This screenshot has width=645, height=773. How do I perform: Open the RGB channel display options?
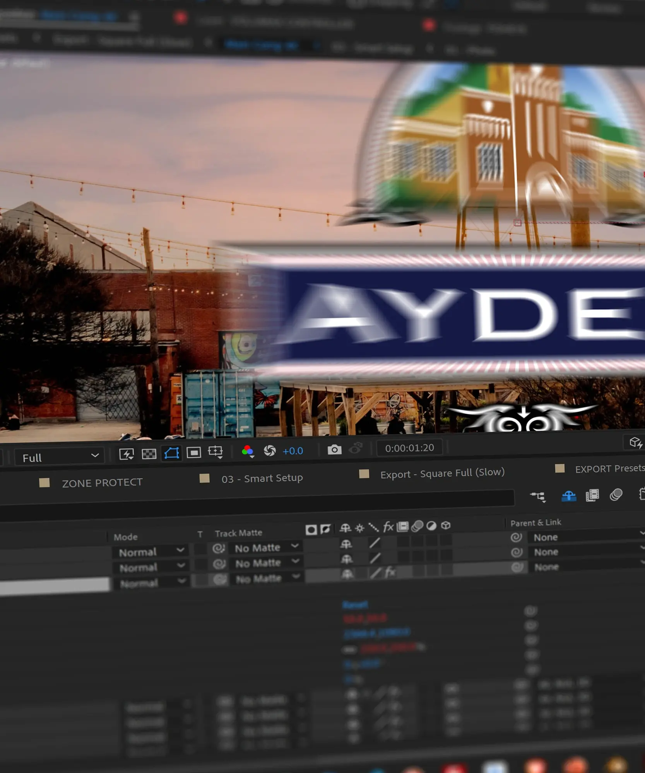248,451
